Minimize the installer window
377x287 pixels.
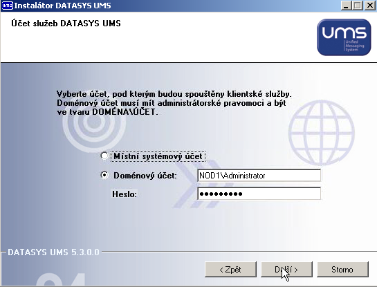(x=346, y=6)
